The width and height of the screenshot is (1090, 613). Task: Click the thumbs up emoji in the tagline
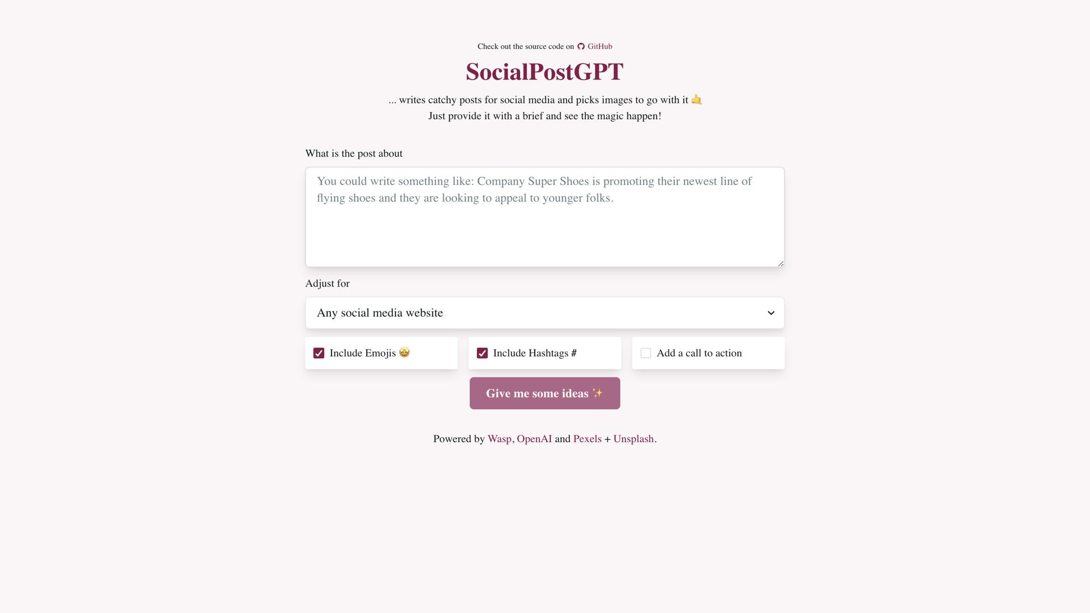tap(696, 99)
